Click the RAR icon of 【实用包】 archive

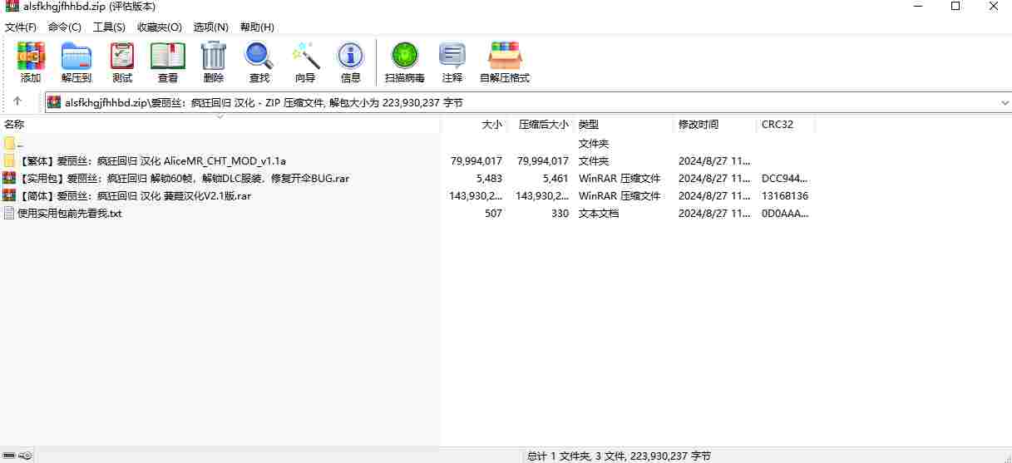(9, 178)
